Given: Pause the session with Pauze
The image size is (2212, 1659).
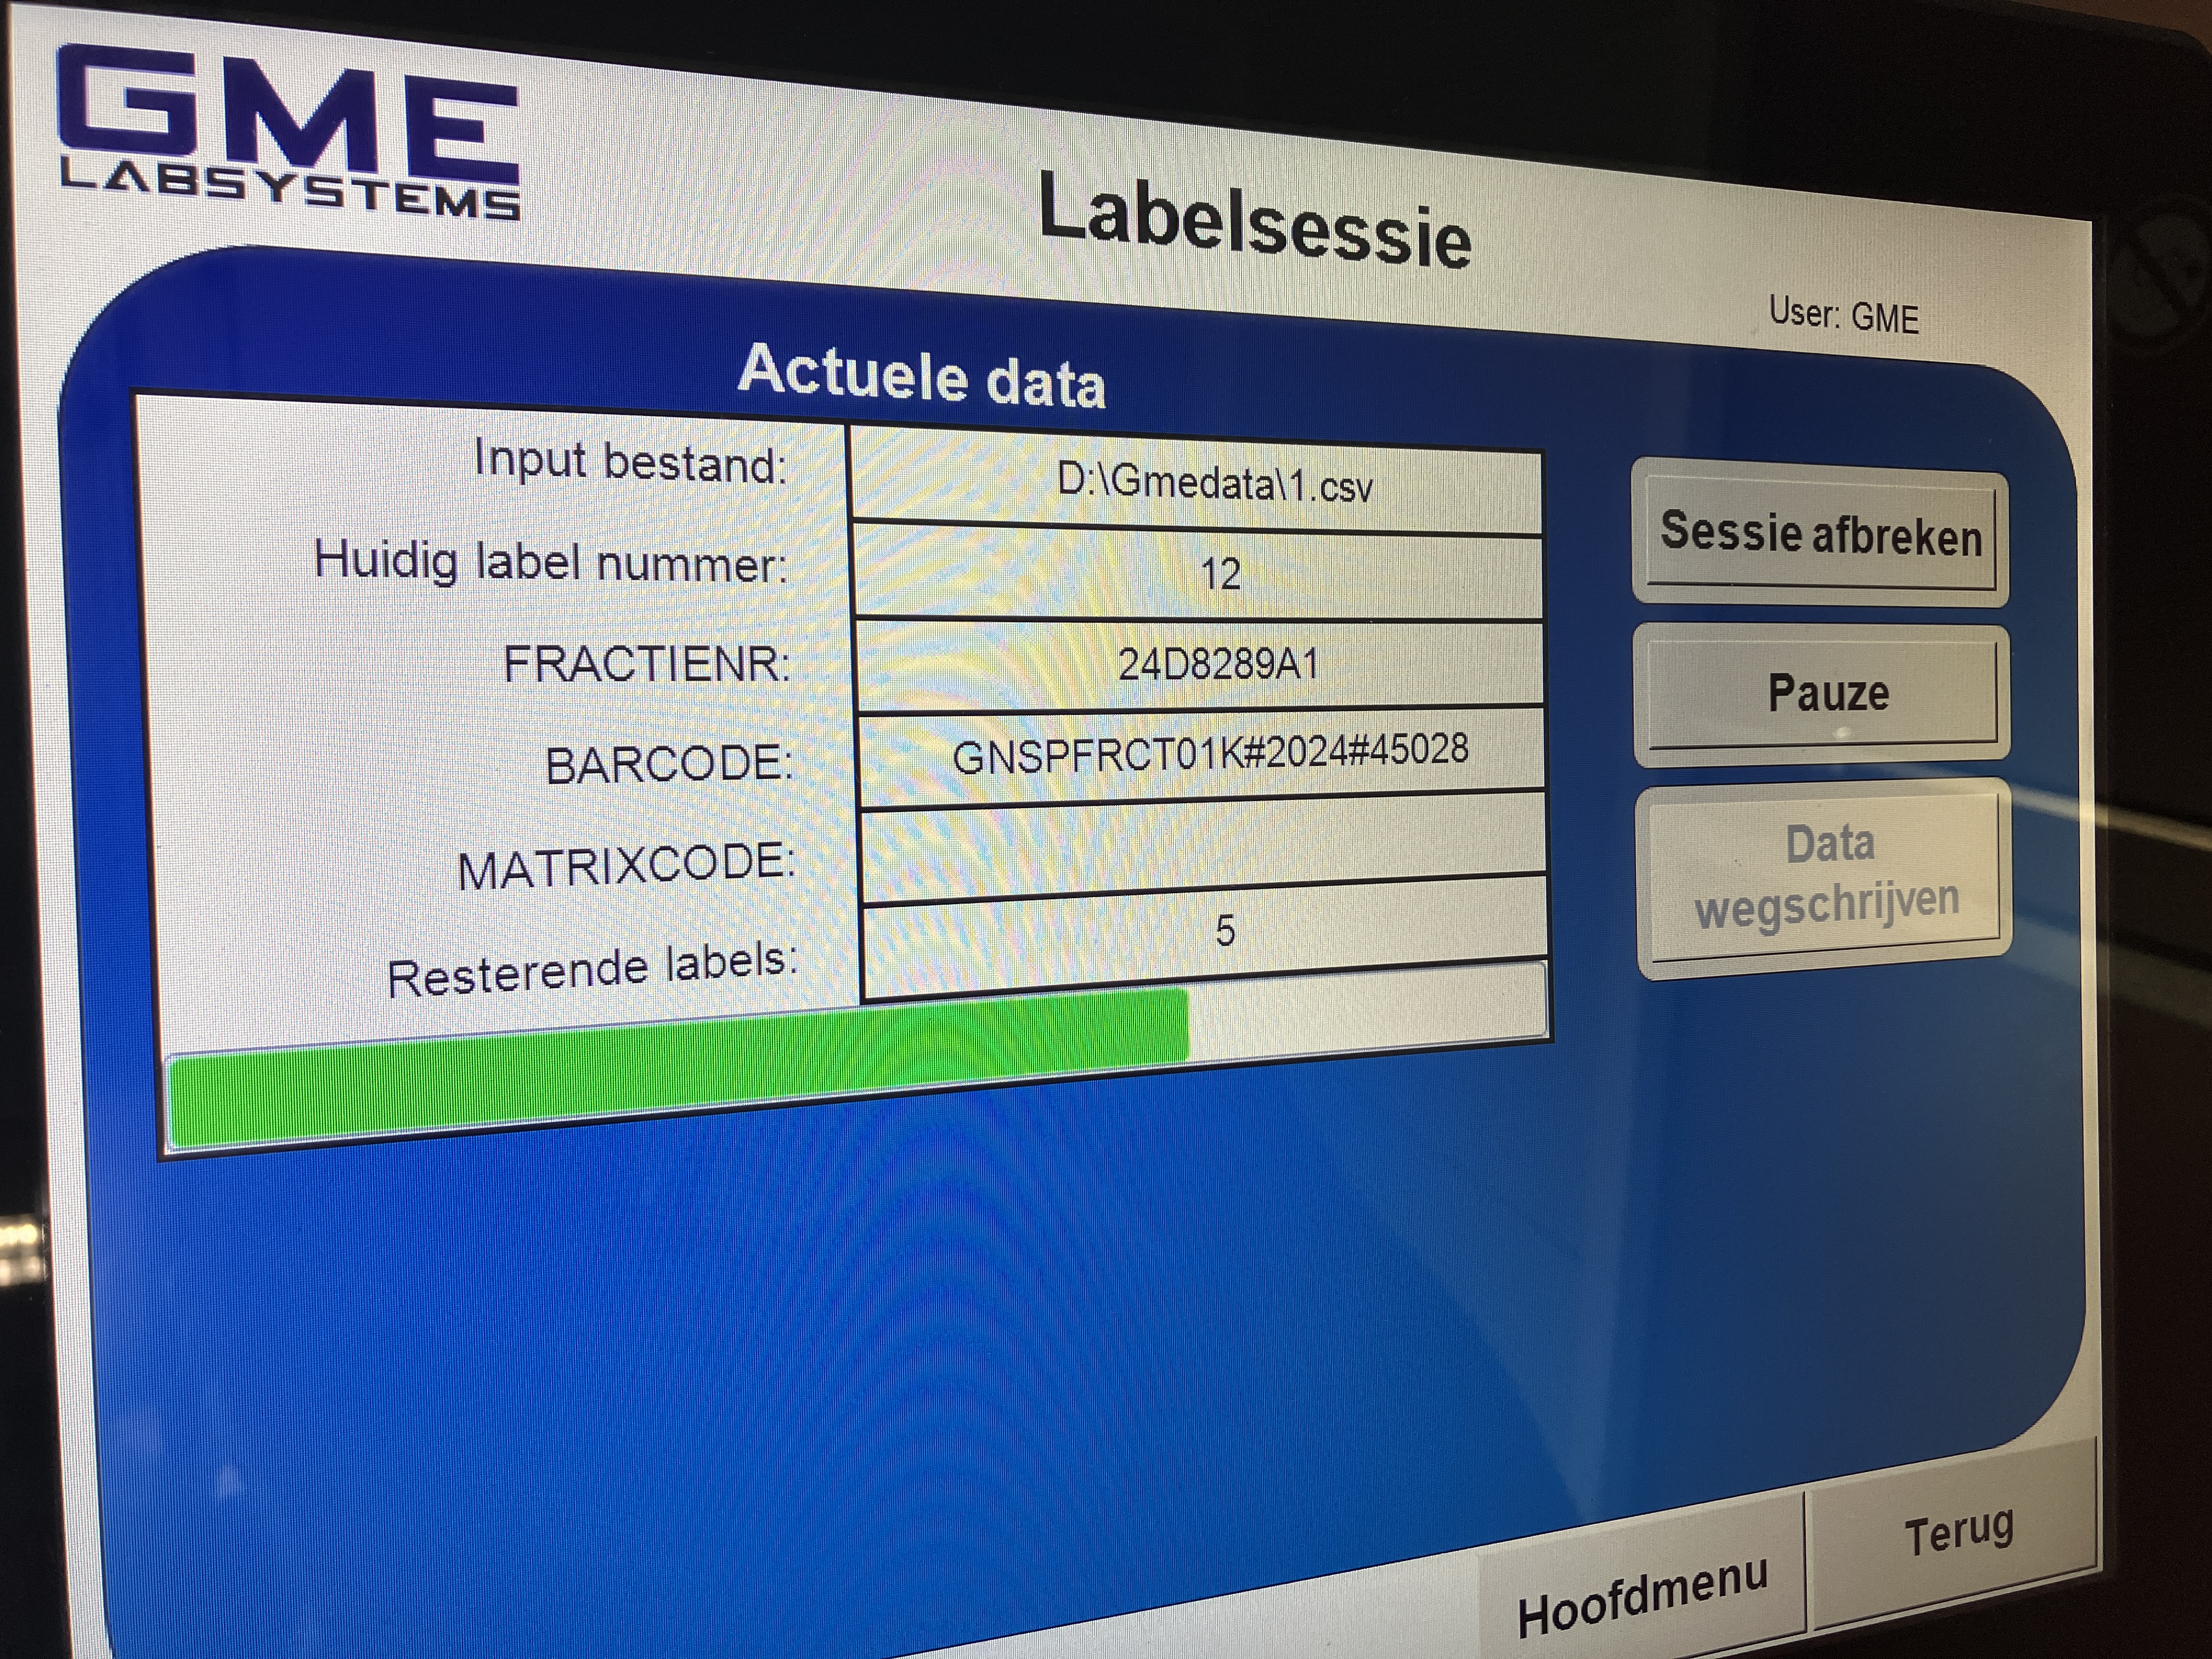Looking at the screenshot, I should click(1823, 694).
